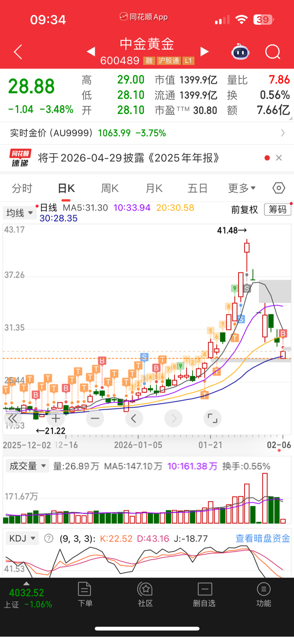Open the robot AI assistant
Image resolution: width=294 pixels, height=637 pixels.
coord(240,52)
